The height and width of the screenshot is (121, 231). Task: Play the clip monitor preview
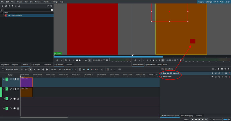pyautogui.click(x=80, y=60)
